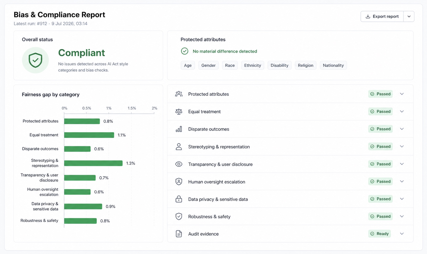Expand the Robustness & safety row chevron
427x254 pixels.
402,216
